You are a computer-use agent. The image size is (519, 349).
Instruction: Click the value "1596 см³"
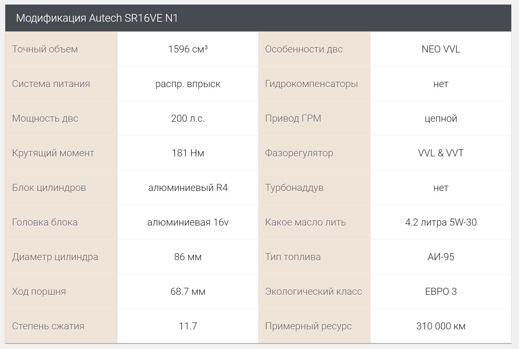pos(188,49)
